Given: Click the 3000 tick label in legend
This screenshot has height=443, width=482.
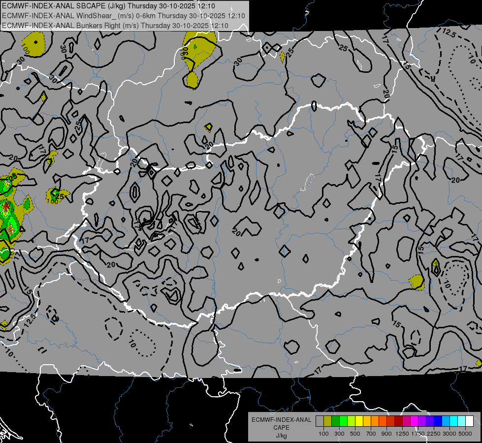Looking at the screenshot, I should [450, 434].
